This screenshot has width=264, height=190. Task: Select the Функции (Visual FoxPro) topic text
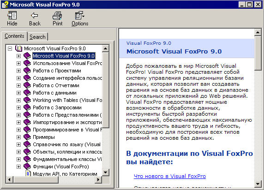61,166
